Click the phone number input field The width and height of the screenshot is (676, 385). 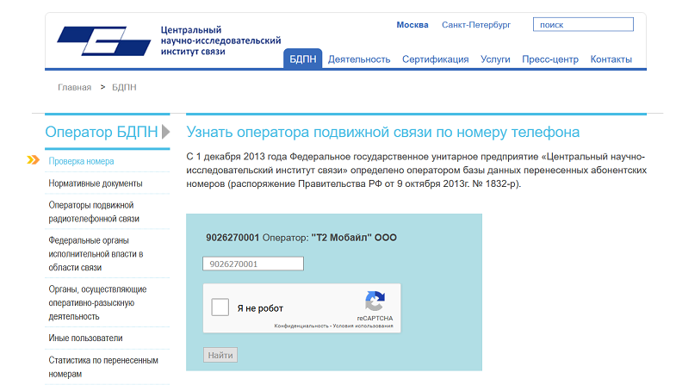[x=253, y=264]
